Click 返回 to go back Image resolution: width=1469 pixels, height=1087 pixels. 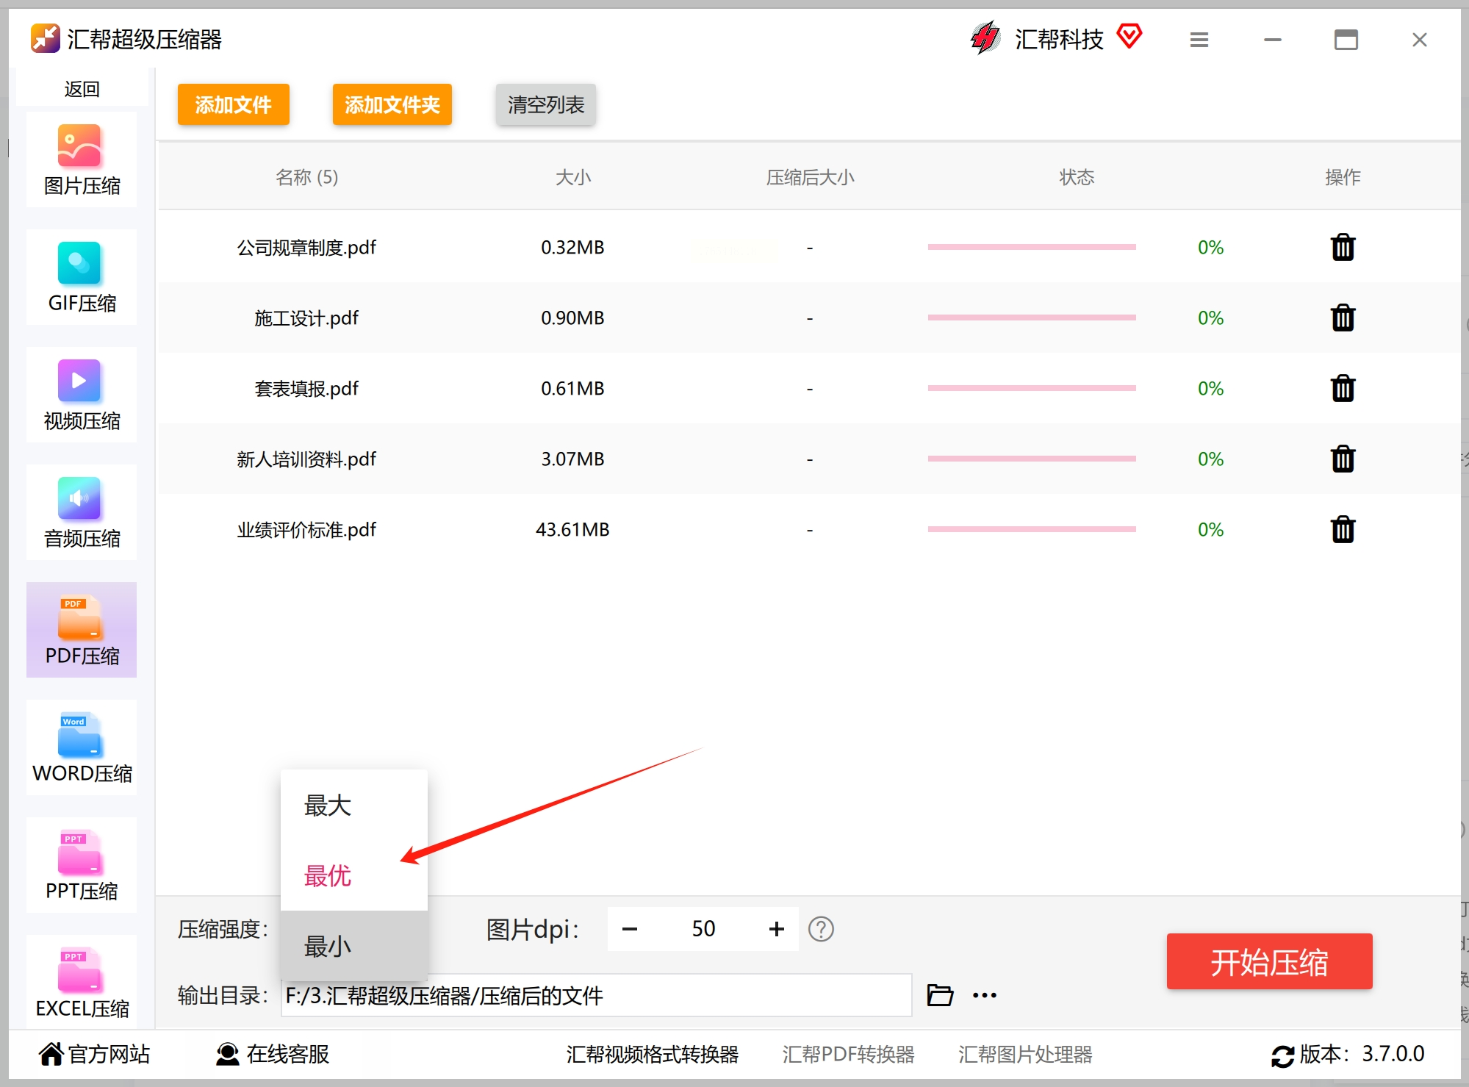pyautogui.click(x=82, y=89)
